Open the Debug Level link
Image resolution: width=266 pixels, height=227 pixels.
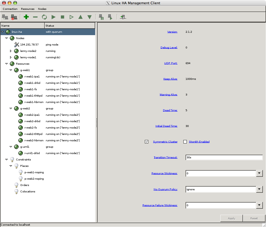click(x=169, y=47)
